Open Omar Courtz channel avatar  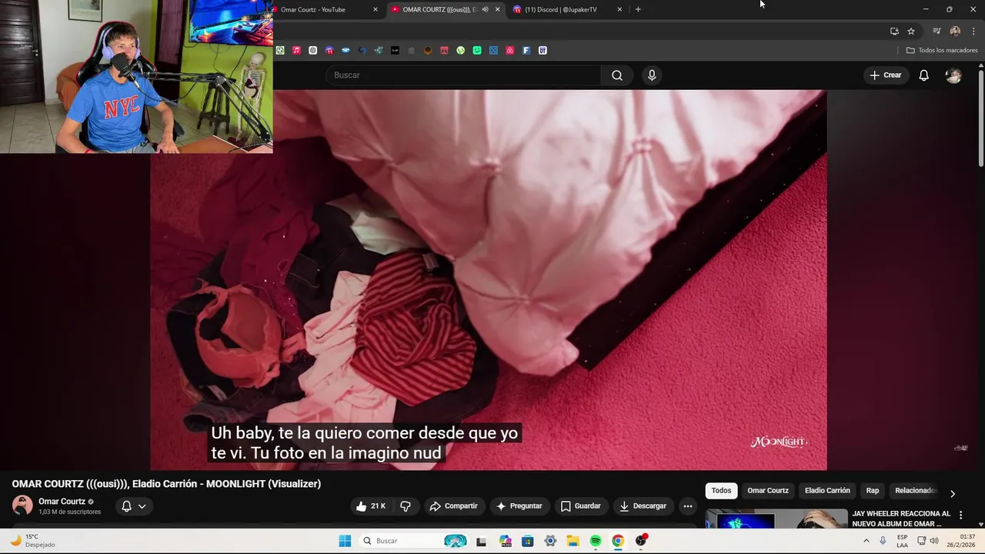[x=22, y=506]
